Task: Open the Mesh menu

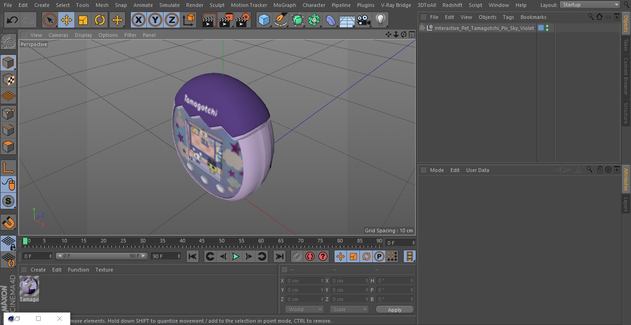Action: click(102, 5)
